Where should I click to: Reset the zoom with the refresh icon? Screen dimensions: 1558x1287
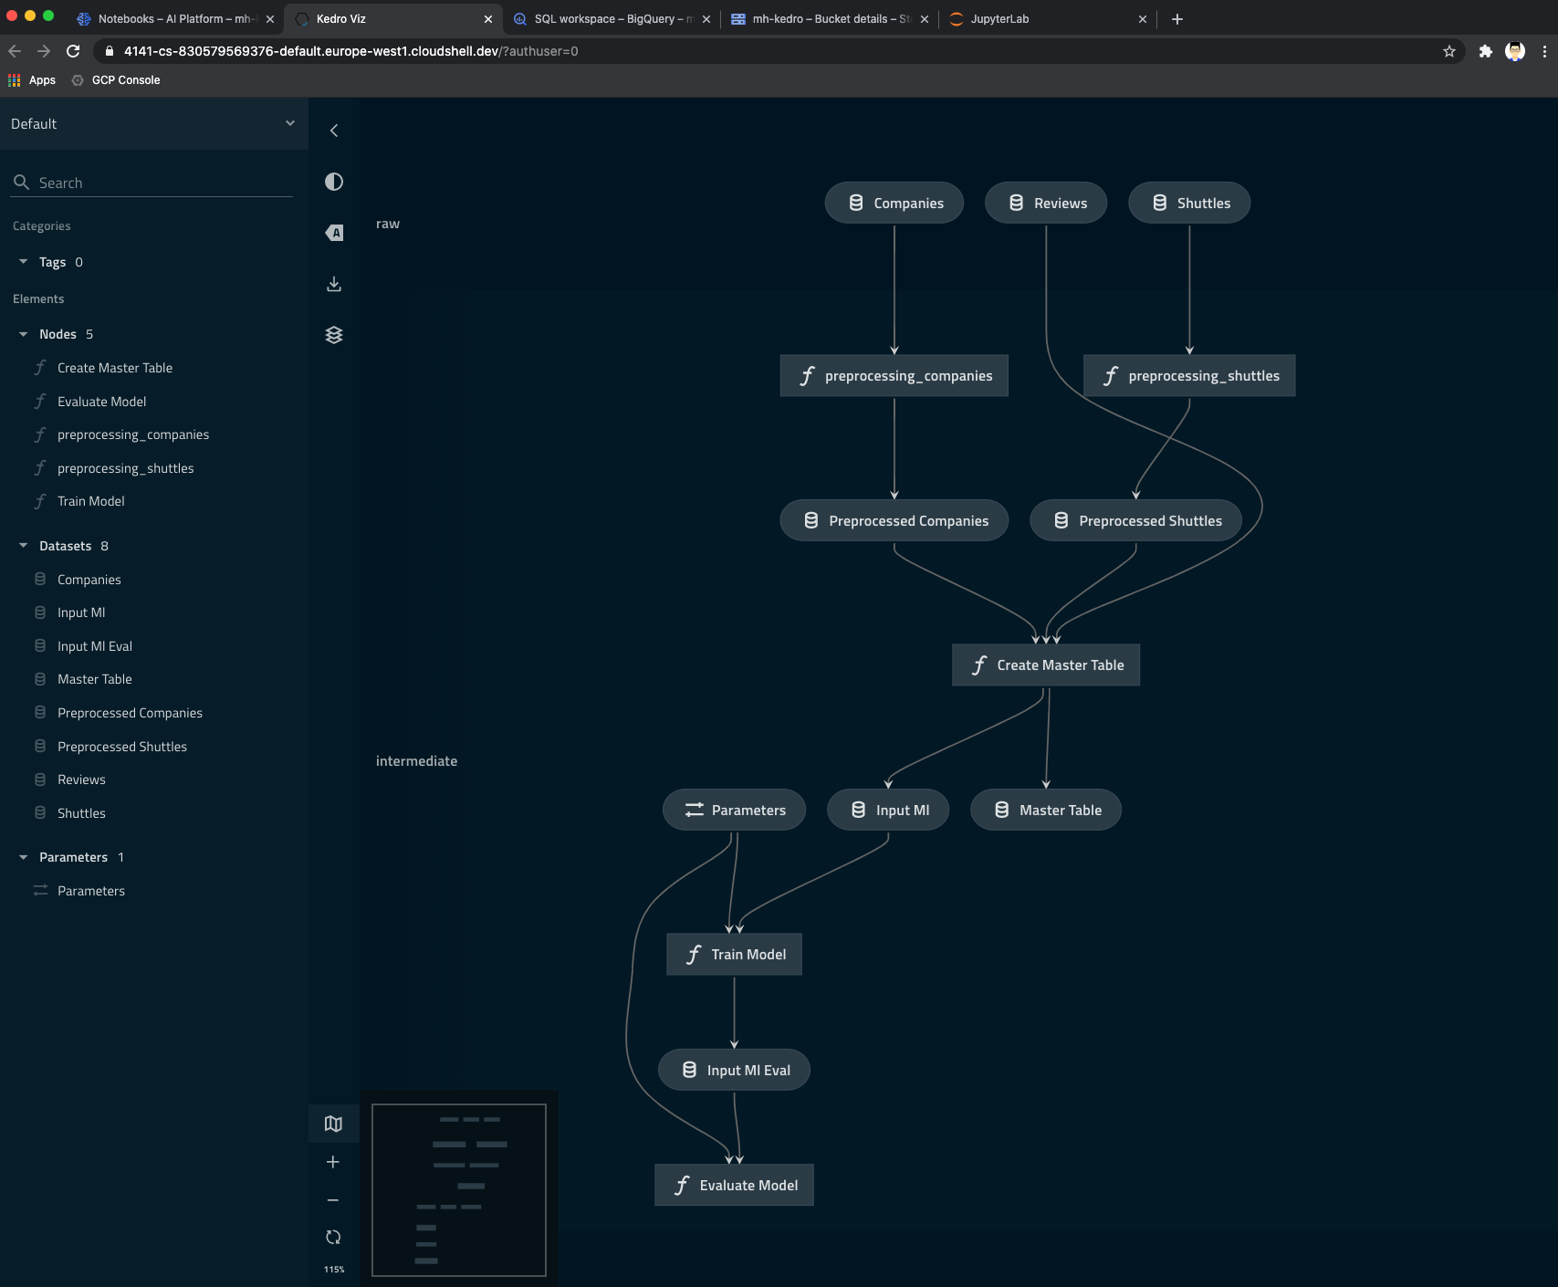(x=333, y=1237)
